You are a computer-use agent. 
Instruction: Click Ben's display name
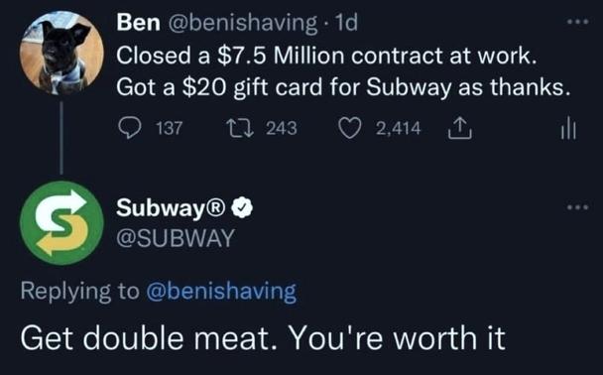click(x=139, y=22)
